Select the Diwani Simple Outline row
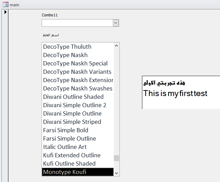The height and width of the screenshot is (182, 220). point(78,113)
